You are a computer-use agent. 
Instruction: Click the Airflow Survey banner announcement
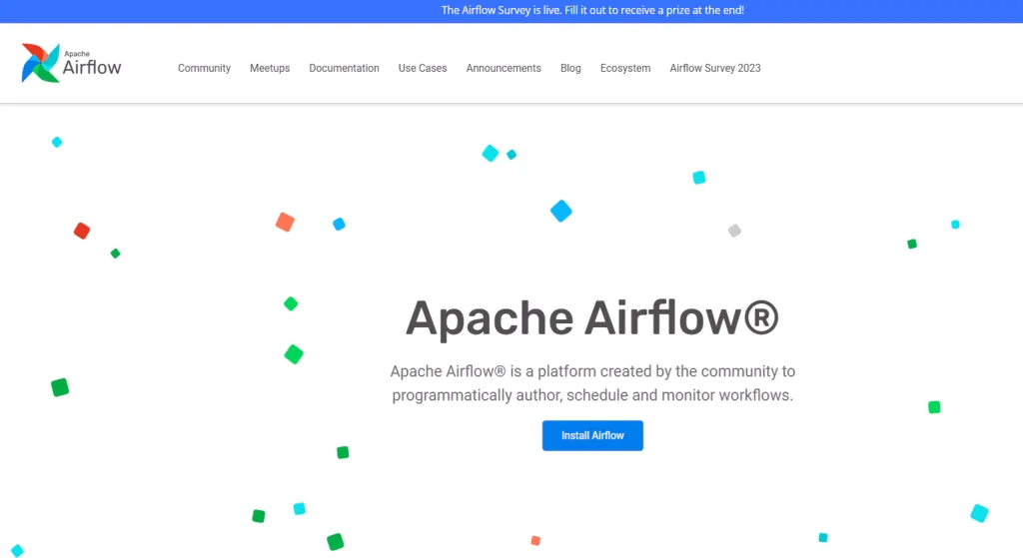pyautogui.click(x=592, y=10)
